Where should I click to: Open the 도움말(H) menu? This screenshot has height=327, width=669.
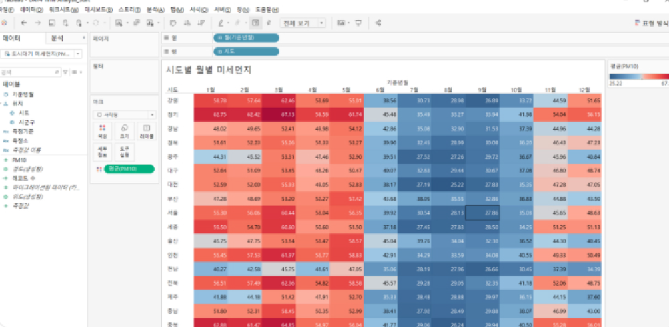click(x=267, y=9)
